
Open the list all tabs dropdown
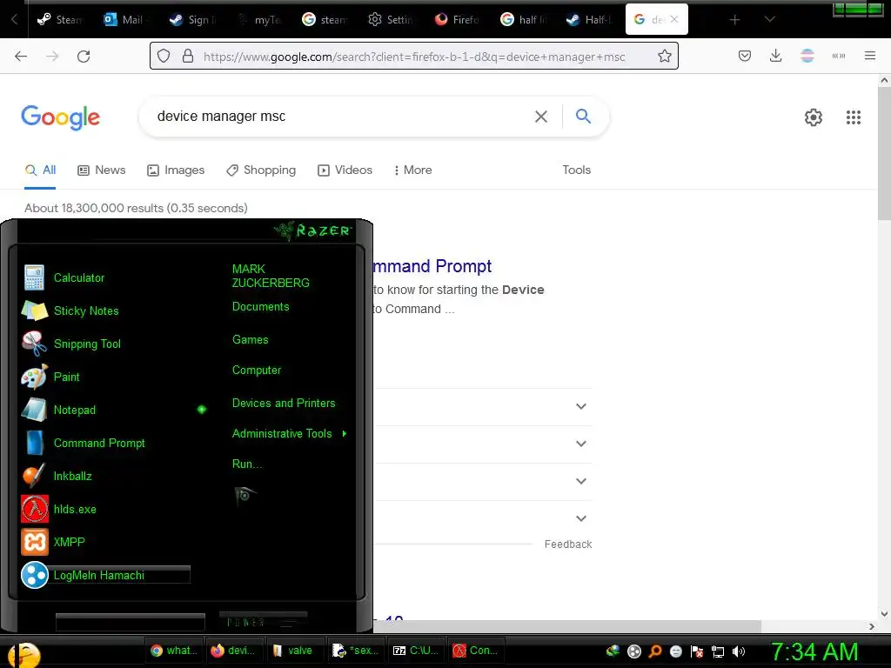(x=769, y=19)
